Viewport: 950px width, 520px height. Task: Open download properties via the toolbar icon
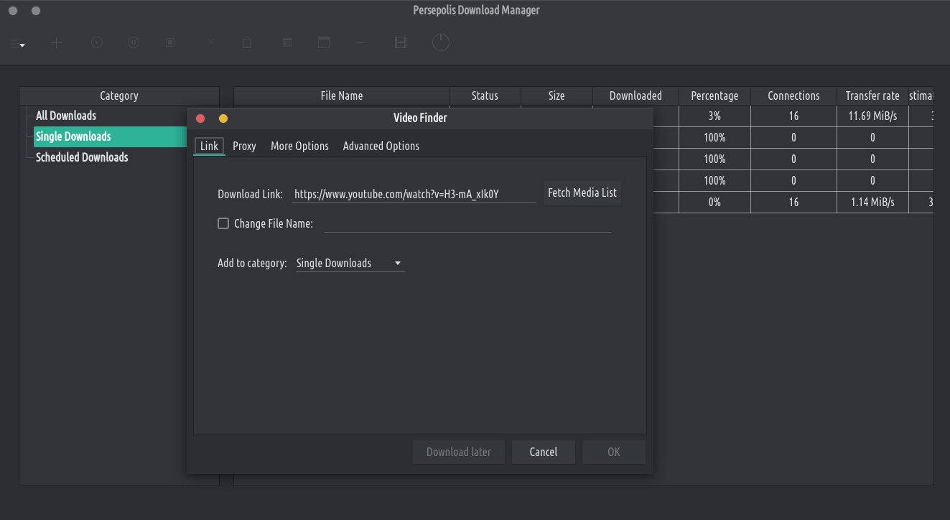(x=287, y=43)
